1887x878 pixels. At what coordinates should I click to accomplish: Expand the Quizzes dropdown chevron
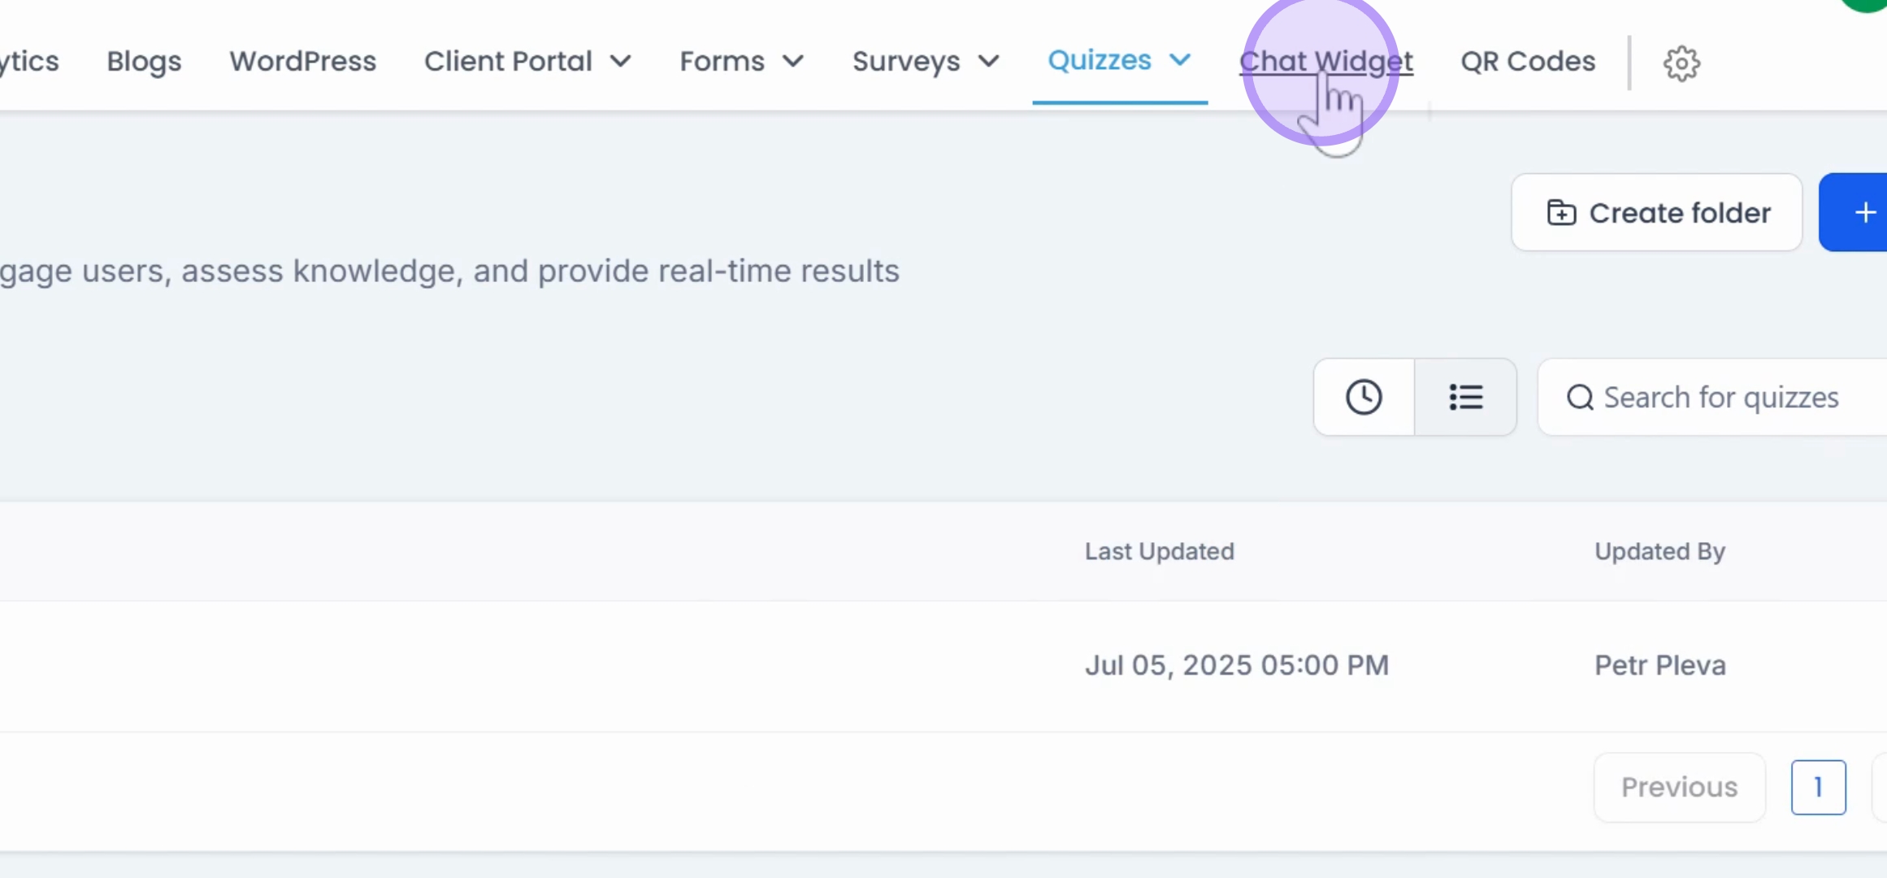point(1180,60)
